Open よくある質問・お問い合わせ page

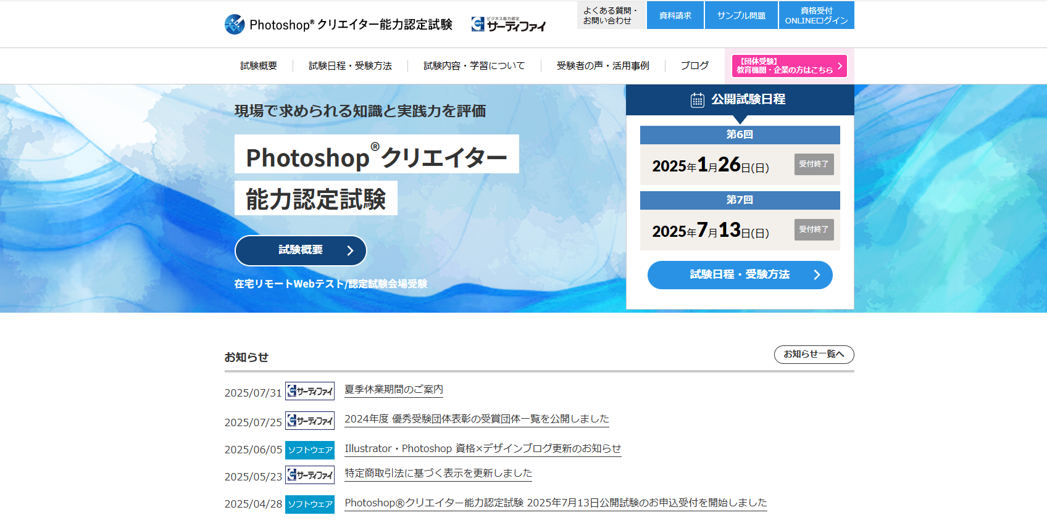(x=611, y=15)
